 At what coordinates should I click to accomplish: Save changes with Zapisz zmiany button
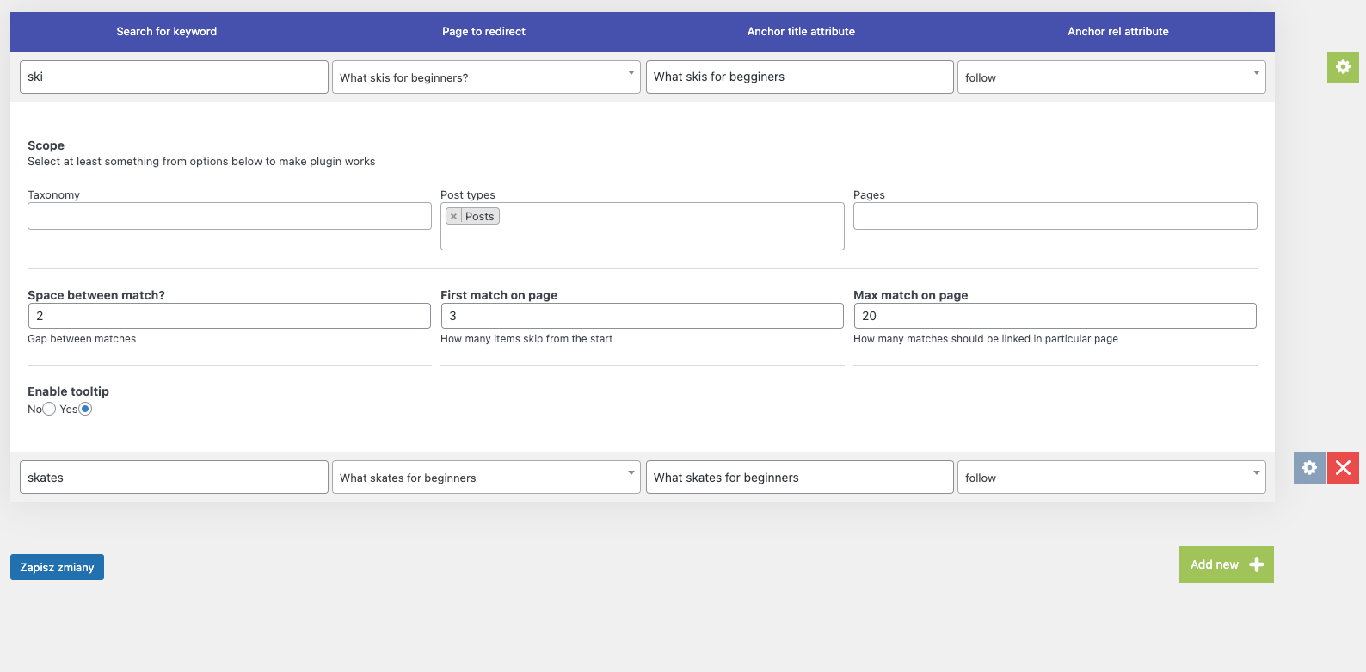coord(57,567)
